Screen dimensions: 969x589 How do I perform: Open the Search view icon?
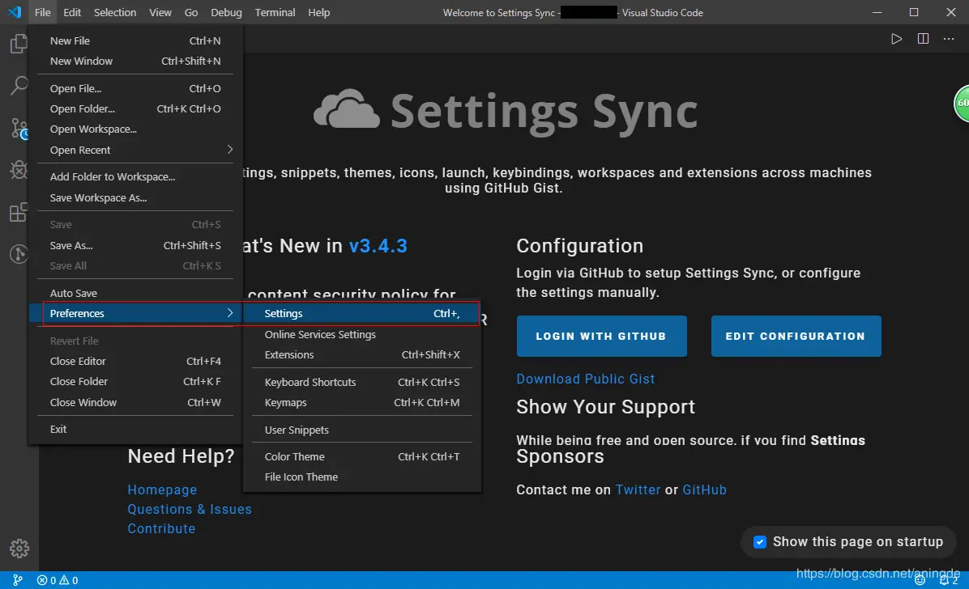pos(18,86)
